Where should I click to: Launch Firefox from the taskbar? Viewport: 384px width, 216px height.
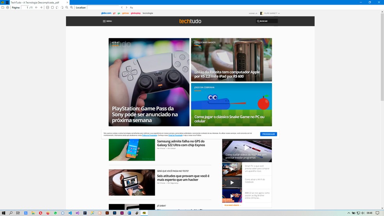pos(48,213)
